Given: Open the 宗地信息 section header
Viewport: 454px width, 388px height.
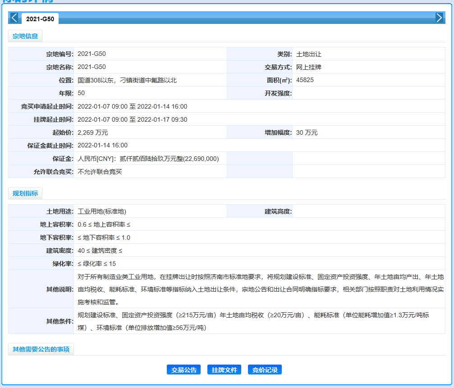Looking at the screenshot, I should (25, 36).
